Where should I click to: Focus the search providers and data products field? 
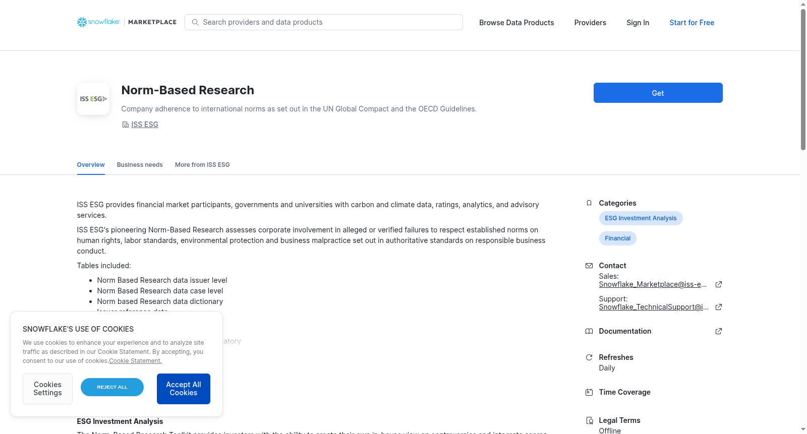324,22
